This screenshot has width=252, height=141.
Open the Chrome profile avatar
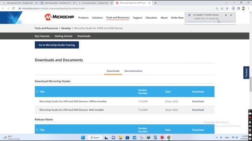(243, 8)
